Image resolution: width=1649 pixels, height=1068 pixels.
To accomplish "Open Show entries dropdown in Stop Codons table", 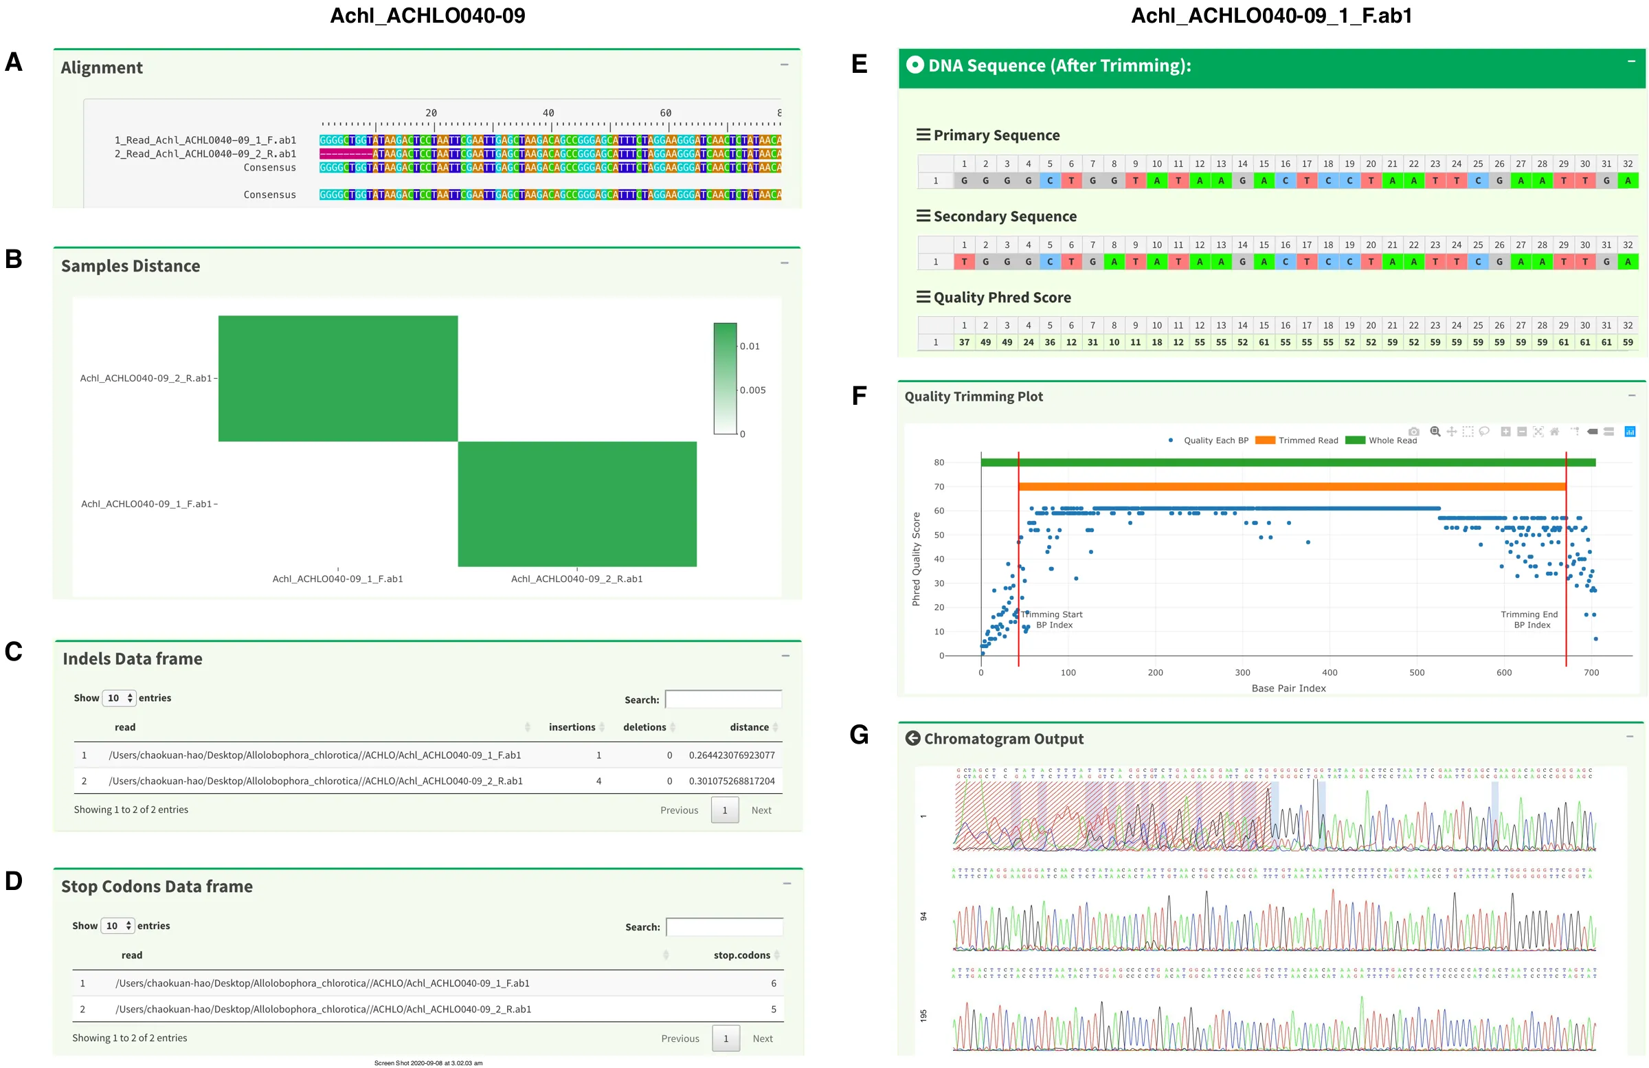I will pyautogui.click(x=117, y=925).
